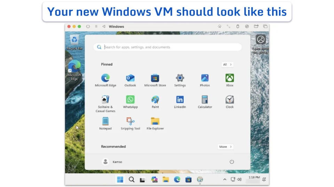The image size is (334, 187).
Task: Open Kamso user account menu
Action: 112,162
